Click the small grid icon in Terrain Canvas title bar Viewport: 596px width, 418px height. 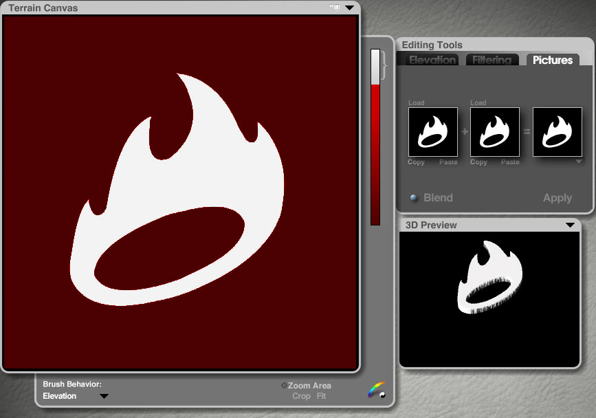(x=335, y=8)
